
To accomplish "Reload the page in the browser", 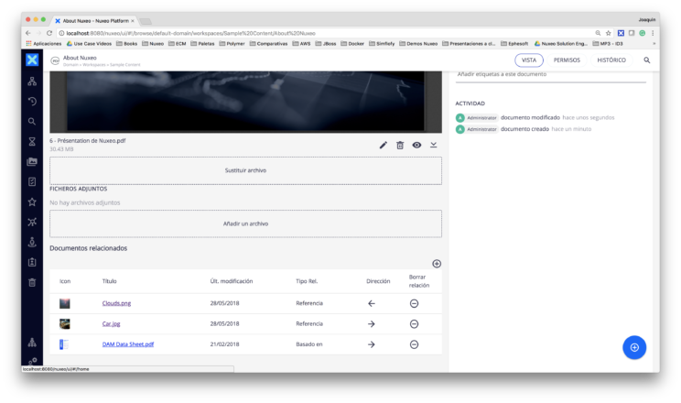I will tap(49, 33).
